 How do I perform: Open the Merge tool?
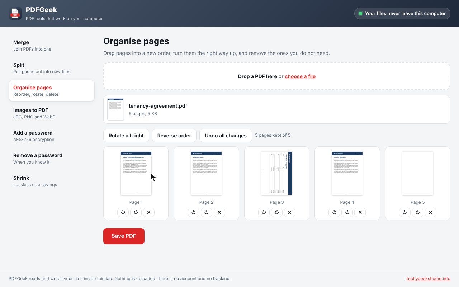click(52, 46)
